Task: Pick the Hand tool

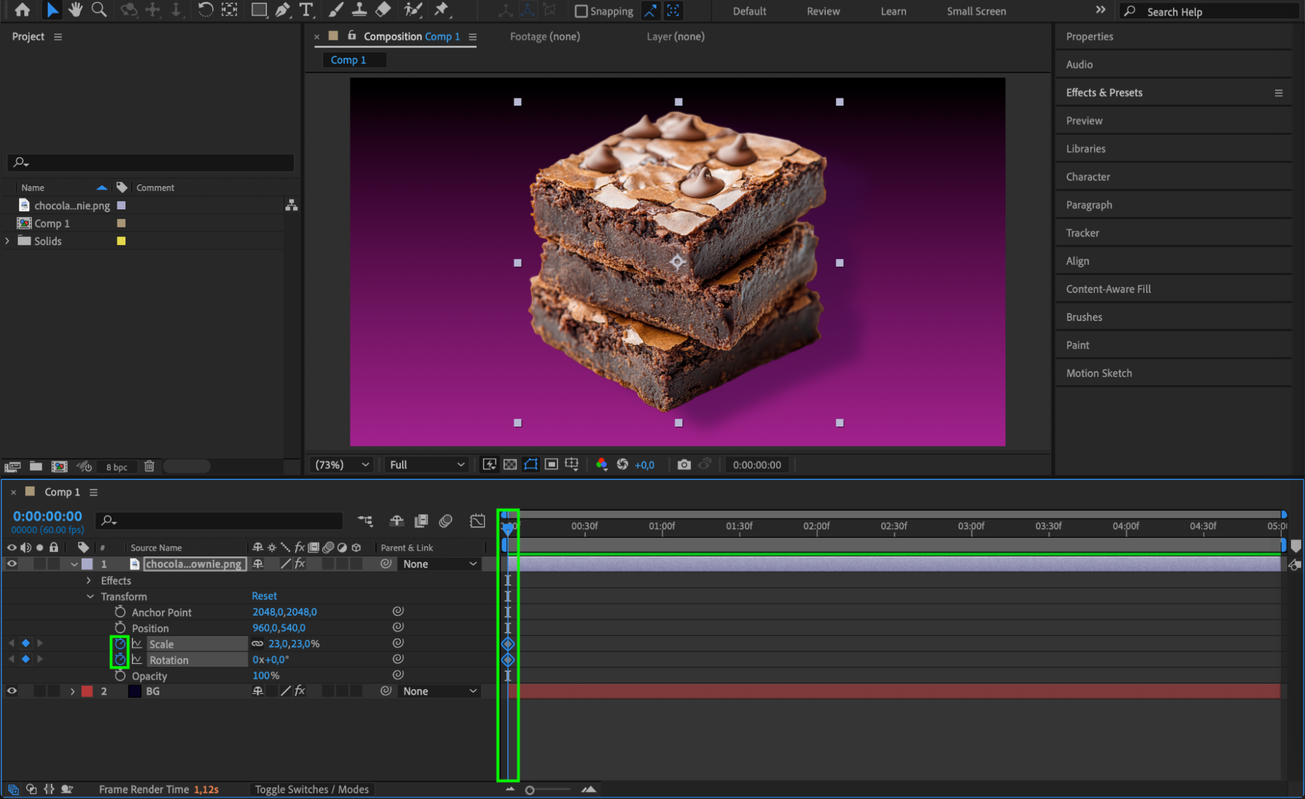Action: pyautogui.click(x=75, y=10)
